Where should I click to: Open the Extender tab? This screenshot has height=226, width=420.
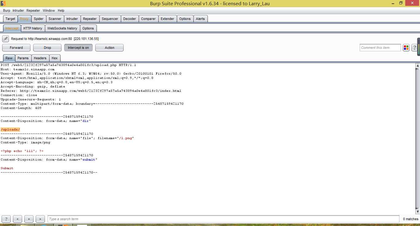[x=168, y=19]
